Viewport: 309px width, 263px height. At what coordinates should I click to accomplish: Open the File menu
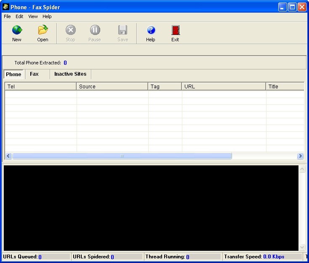(7, 16)
